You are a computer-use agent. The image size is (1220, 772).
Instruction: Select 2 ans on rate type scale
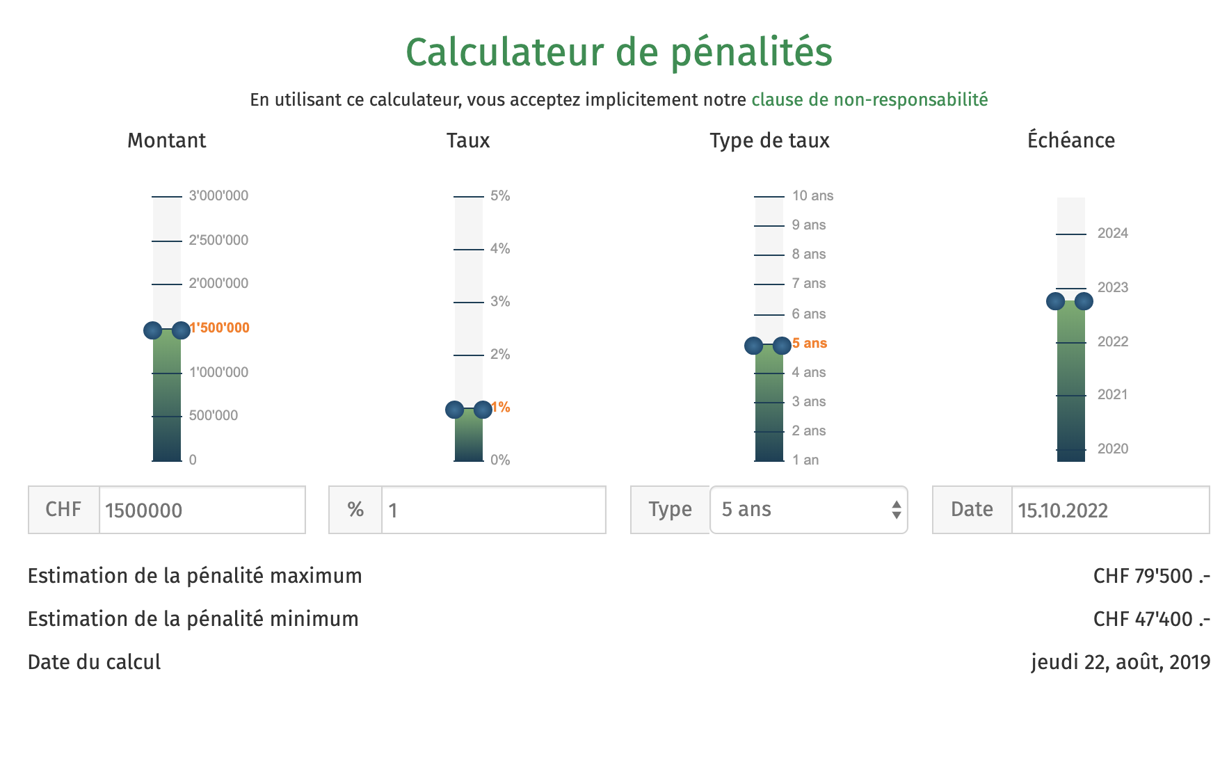(769, 432)
